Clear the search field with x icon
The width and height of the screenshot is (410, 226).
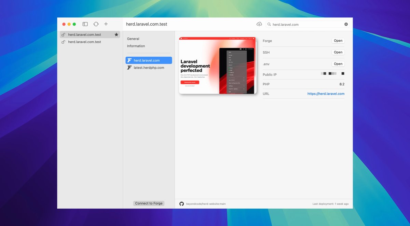pyautogui.click(x=346, y=24)
